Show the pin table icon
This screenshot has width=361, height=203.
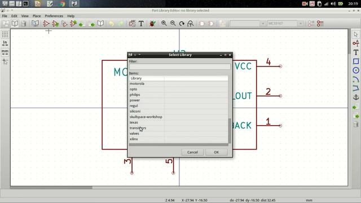(x=320, y=24)
